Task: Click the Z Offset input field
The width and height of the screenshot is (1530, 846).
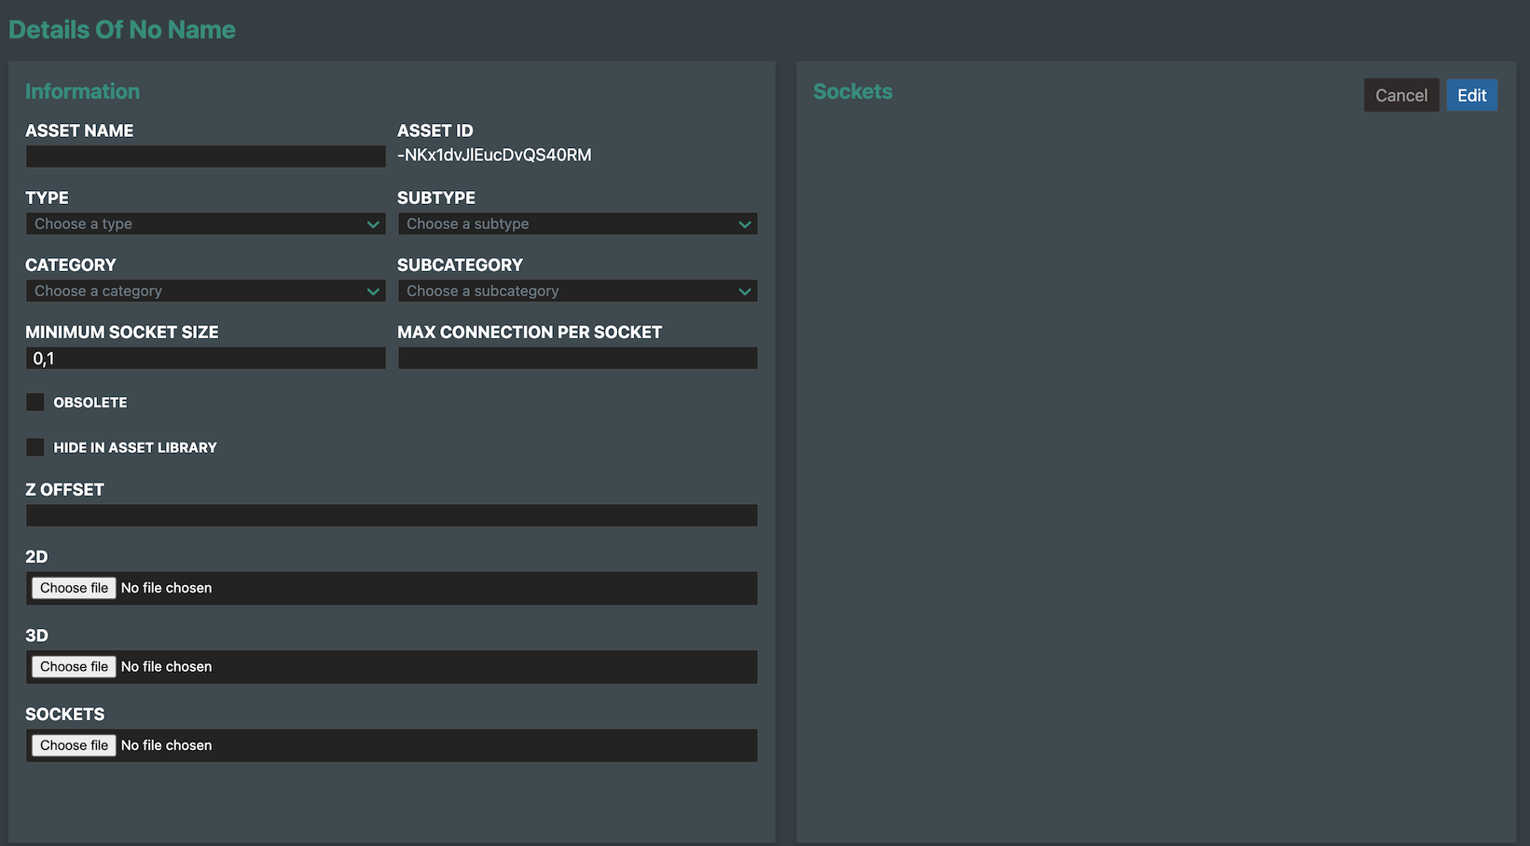Action: (392, 515)
